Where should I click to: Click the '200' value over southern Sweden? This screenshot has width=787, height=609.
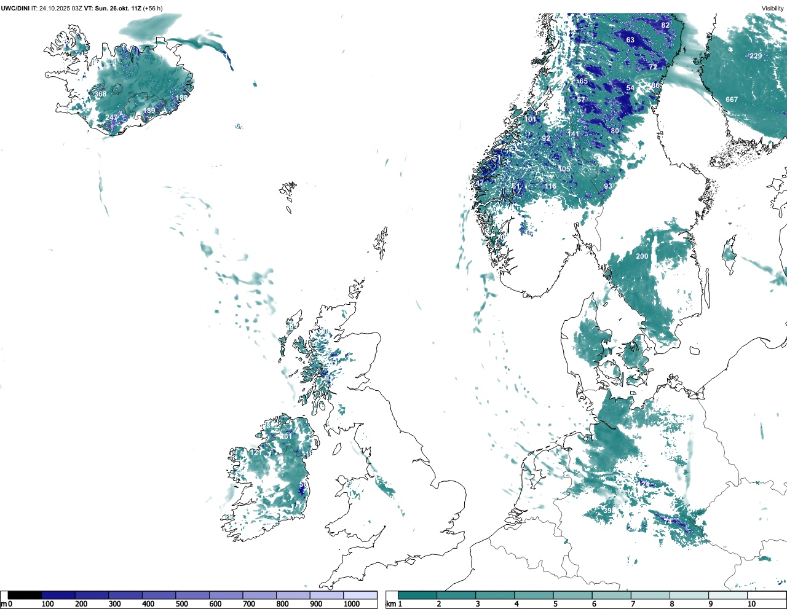point(642,256)
